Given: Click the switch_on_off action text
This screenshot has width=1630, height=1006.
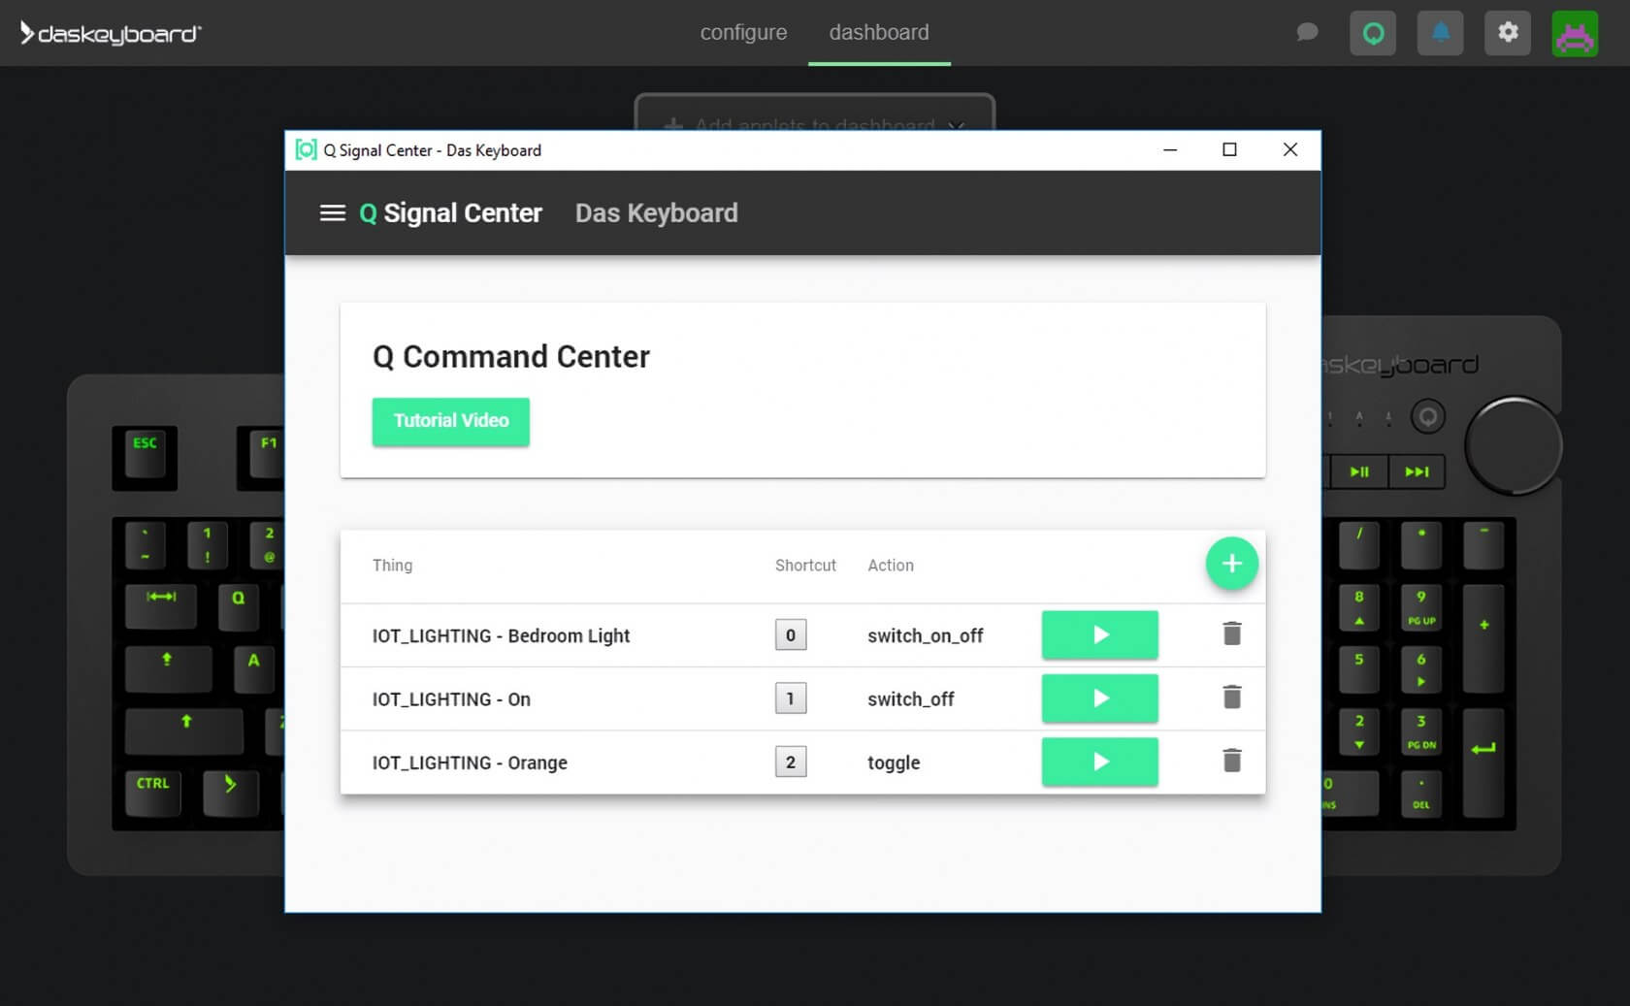Looking at the screenshot, I should pyautogui.click(x=925, y=636).
